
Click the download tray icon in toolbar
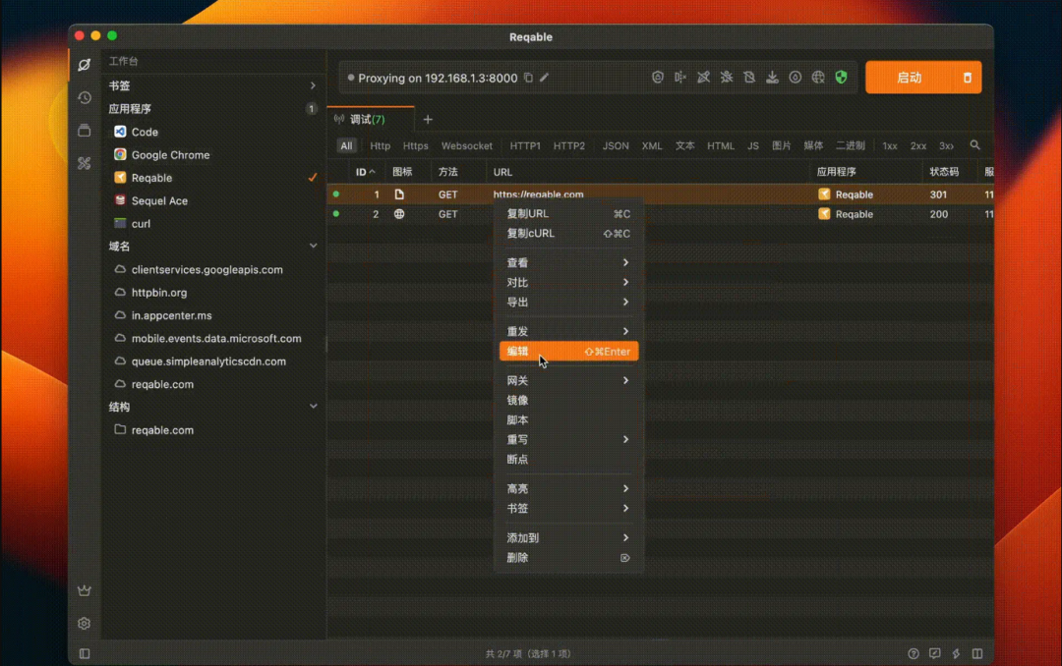[772, 78]
